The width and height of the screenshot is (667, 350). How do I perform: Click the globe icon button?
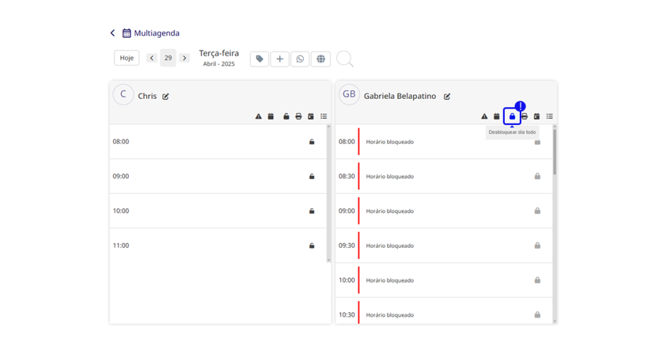[320, 59]
